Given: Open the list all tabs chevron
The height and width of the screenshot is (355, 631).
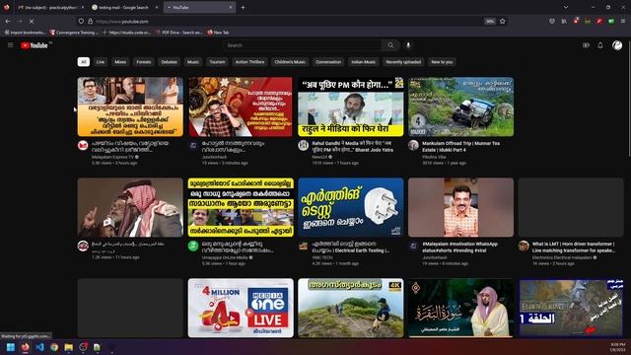Looking at the screenshot, I should [566, 7].
